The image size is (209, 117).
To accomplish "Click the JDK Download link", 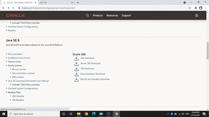I will (x=87, y=58).
